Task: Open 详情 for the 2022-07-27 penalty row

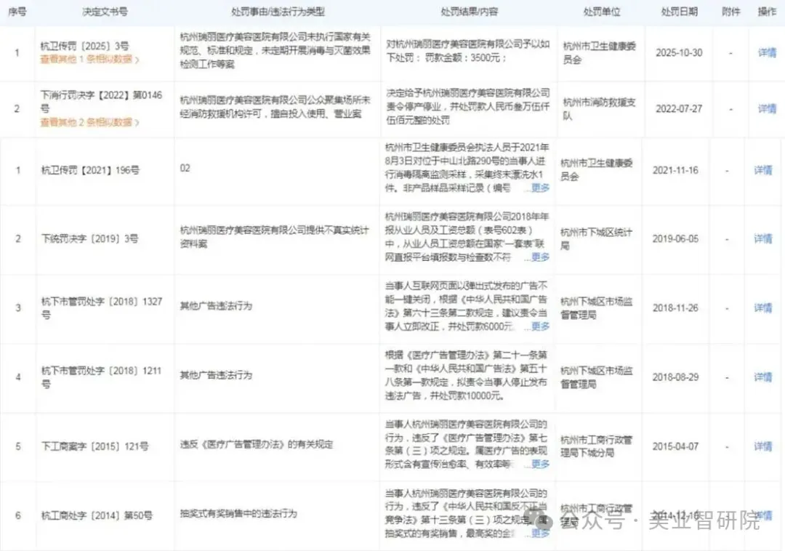Action: tap(767, 108)
